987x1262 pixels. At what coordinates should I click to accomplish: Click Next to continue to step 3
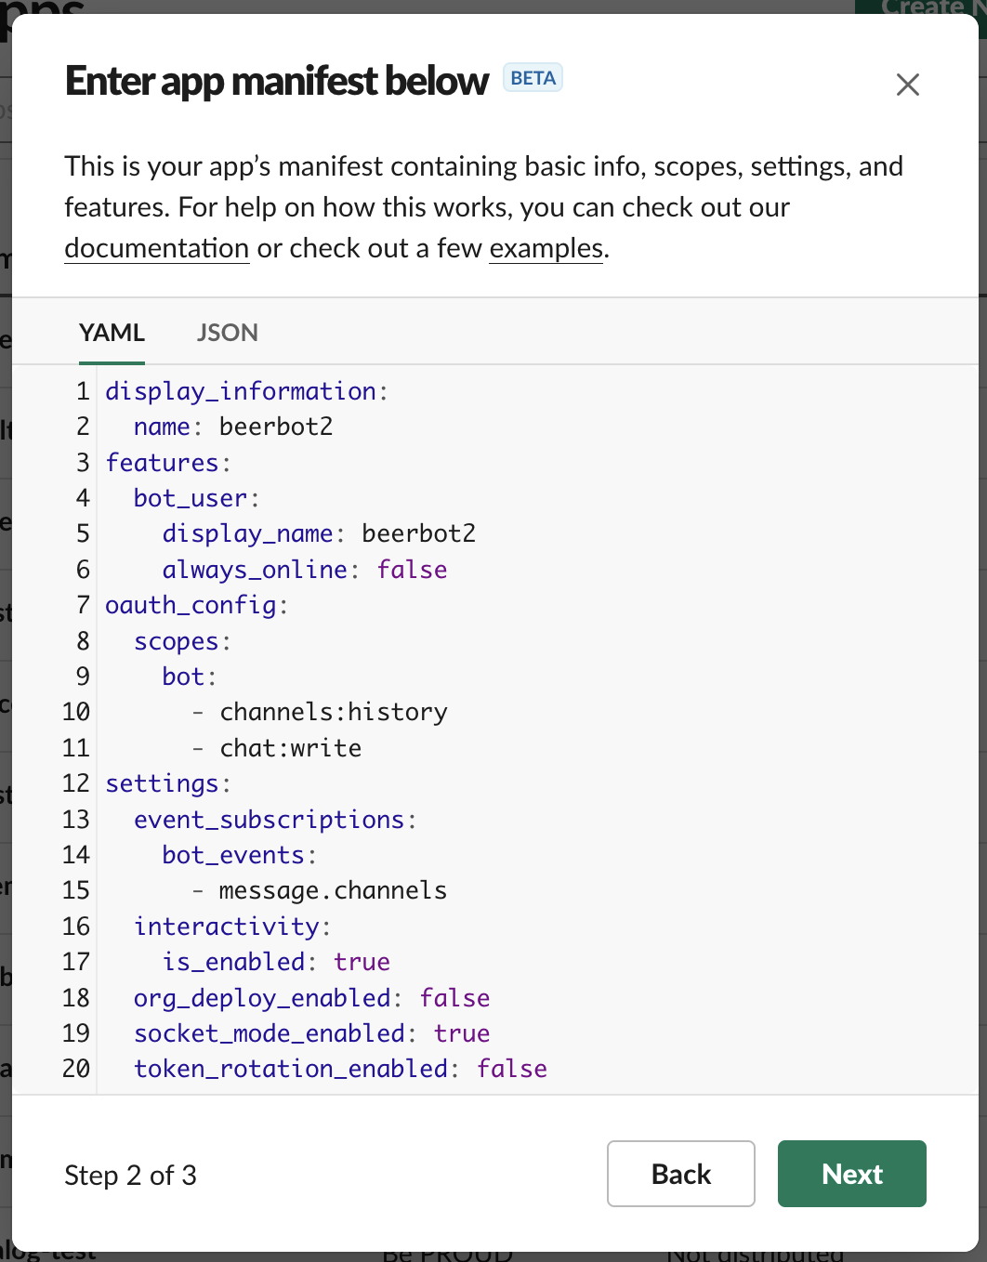tap(851, 1174)
